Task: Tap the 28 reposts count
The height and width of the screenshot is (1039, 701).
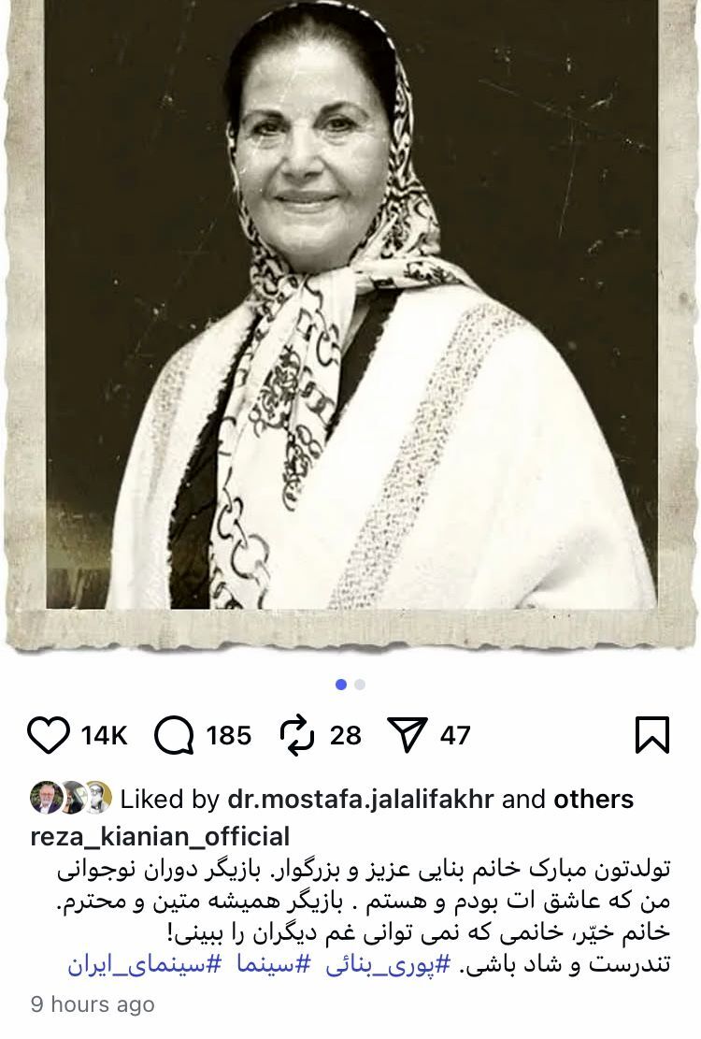Action: click(346, 735)
